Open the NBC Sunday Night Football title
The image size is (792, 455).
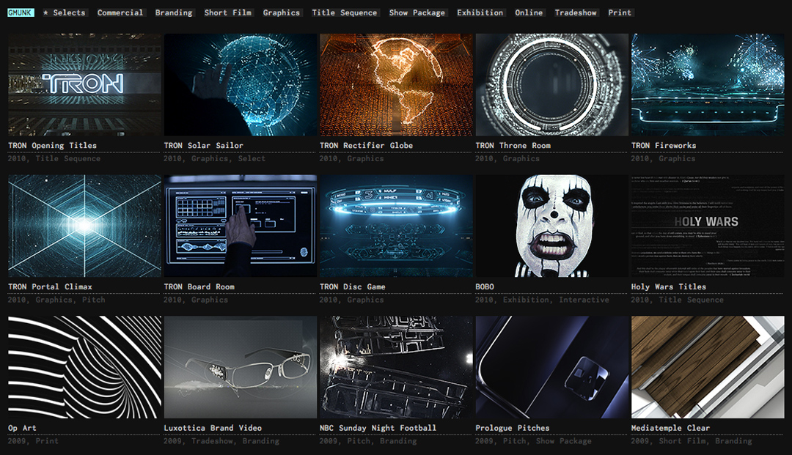tap(378, 429)
